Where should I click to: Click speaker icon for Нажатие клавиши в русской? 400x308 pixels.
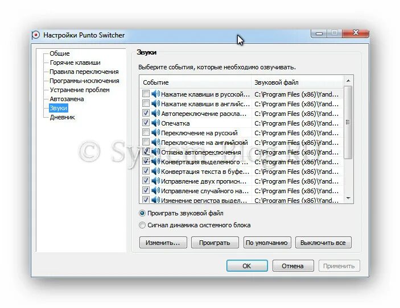155,94
